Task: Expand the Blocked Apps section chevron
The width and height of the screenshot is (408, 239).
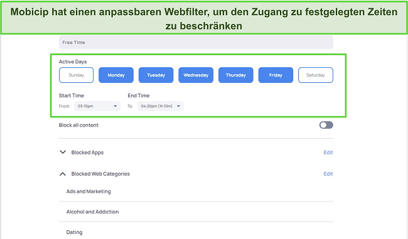Action: pyautogui.click(x=63, y=152)
